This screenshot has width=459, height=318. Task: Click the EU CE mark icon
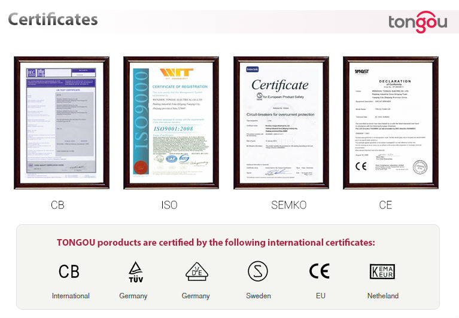pyautogui.click(x=320, y=271)
